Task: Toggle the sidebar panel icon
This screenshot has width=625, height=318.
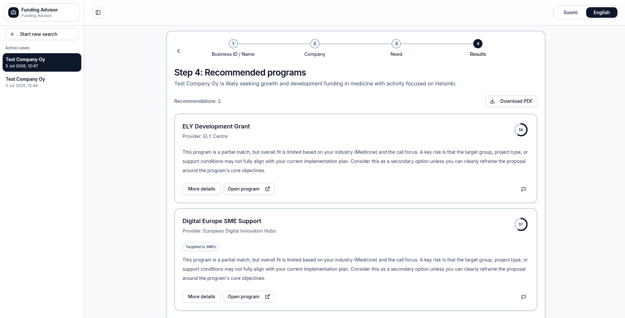Action: click(x=98, y=12)
